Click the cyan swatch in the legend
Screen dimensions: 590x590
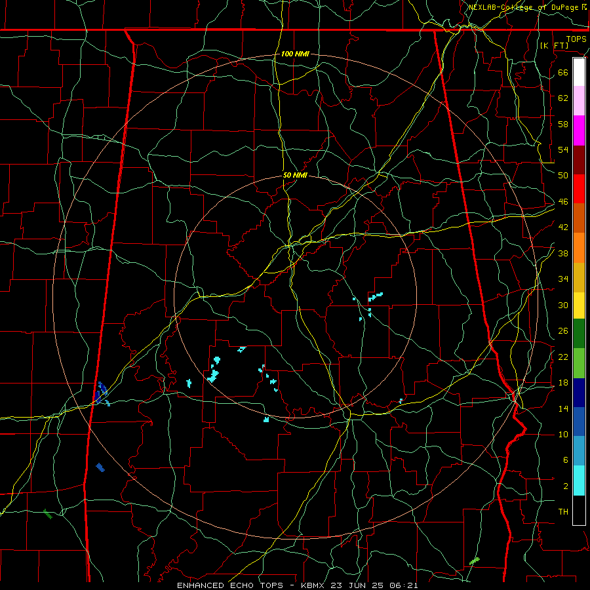pos(579,481)
